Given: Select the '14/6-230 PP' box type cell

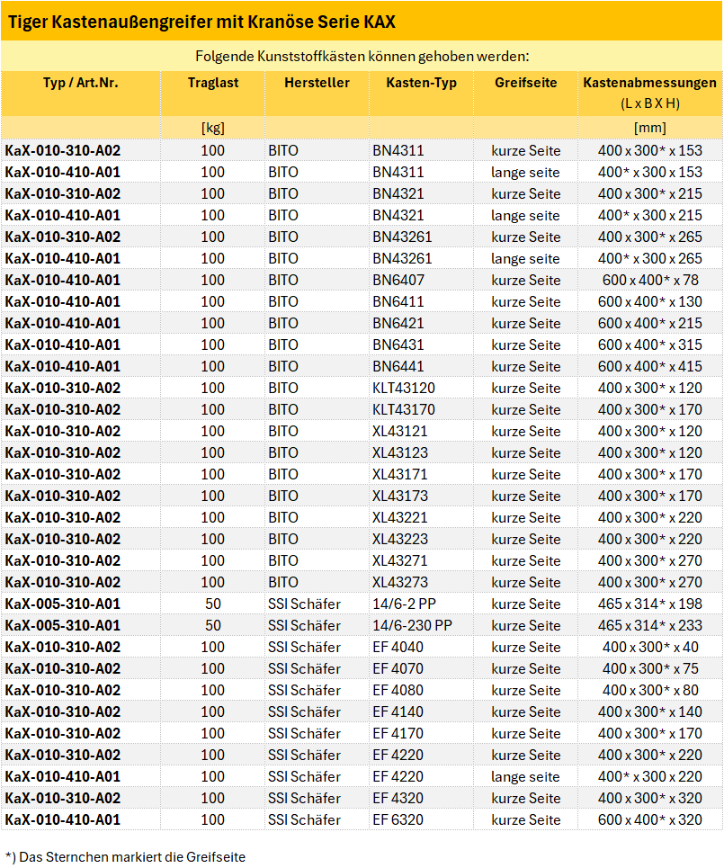Looking at the screenshot, I should point(413,625).
